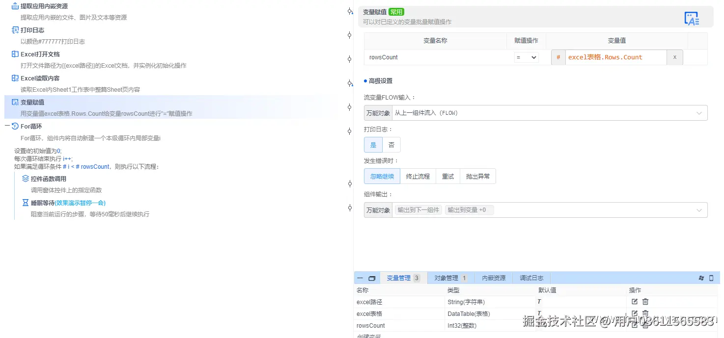Screen dimensions: 724x338
Task: Click the 输出到下一组件 tag
Action: point(418,210)
